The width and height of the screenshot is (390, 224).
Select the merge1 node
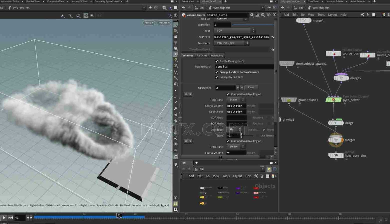[336, 140]
